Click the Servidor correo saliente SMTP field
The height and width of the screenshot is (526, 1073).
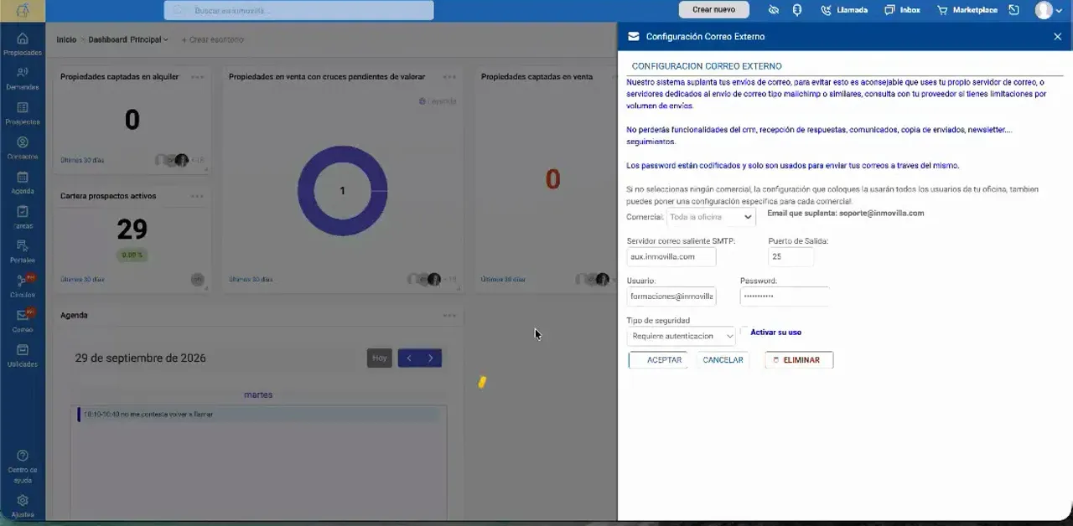[x=671, y=257]
